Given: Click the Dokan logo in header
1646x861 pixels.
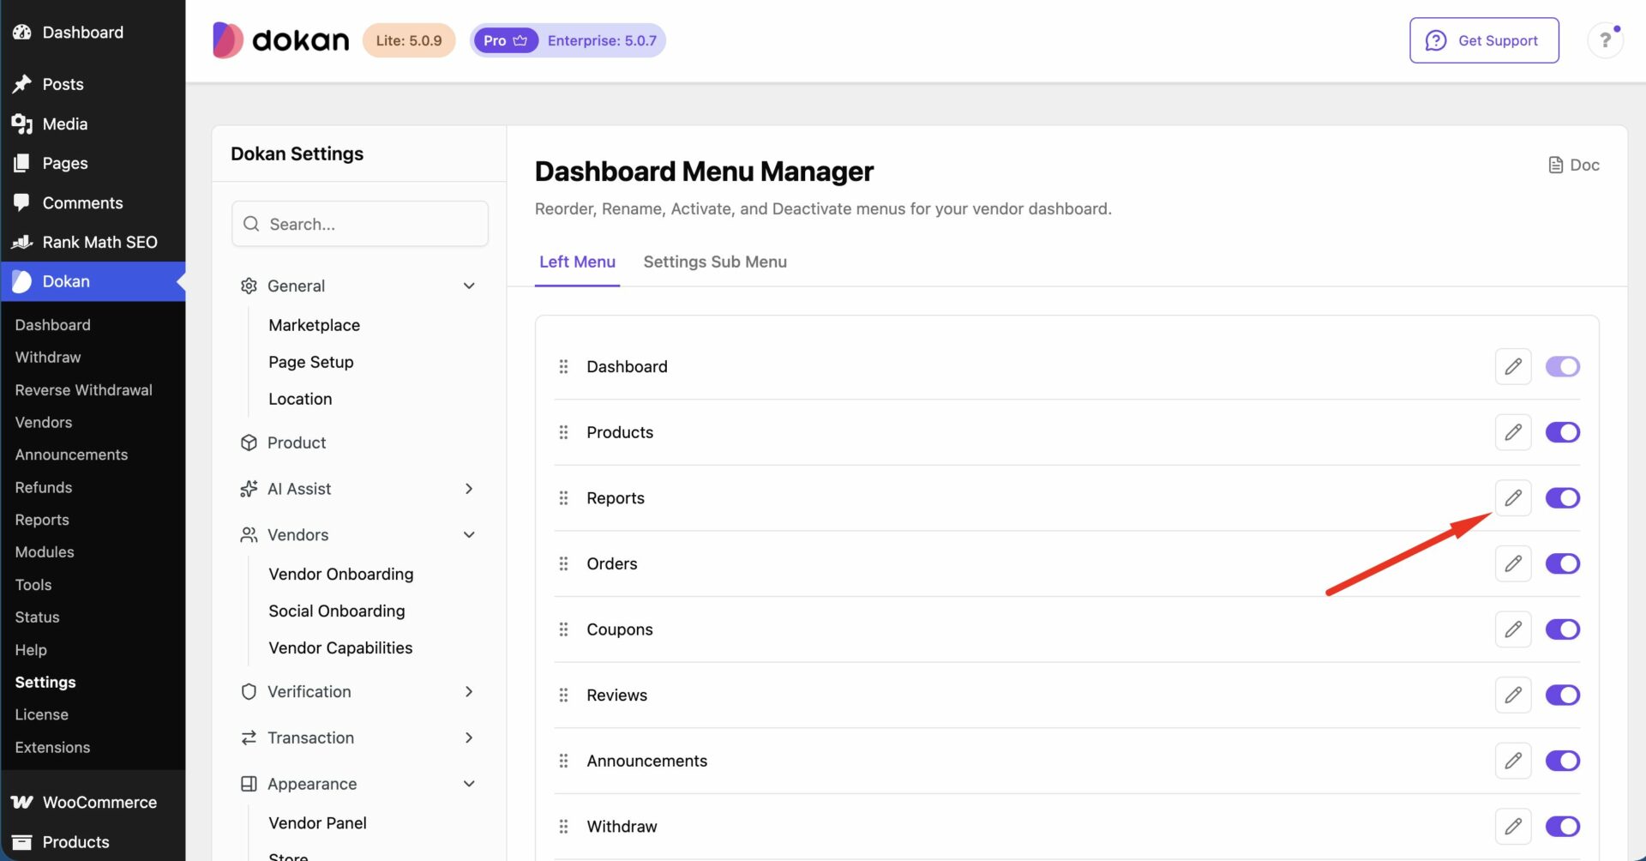Looking at the screenshot, I should [281, 40].
